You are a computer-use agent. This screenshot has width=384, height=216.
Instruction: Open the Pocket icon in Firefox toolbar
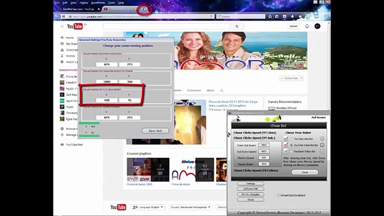coord(284,16)
